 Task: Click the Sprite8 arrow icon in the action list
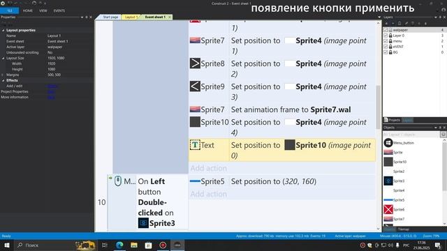(195, 63)
